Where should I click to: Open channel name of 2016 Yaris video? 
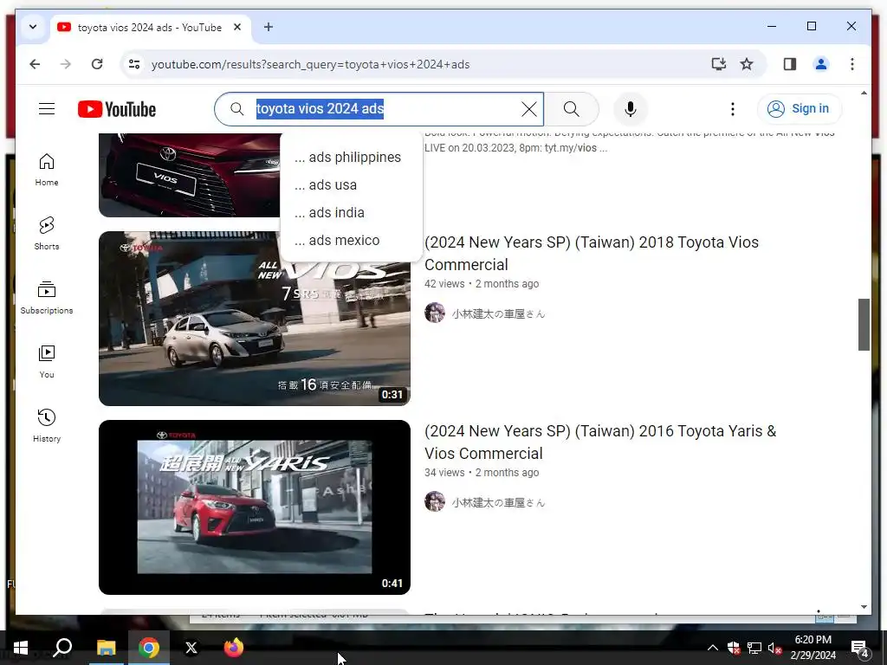(x=498, y=503)
